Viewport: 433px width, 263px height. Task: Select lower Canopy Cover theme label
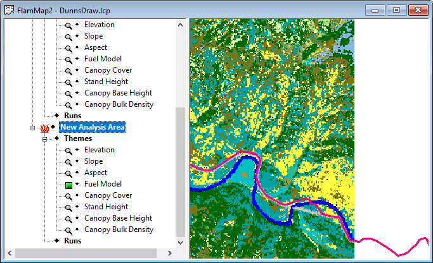pyautogui.click(x=108, y=195)
